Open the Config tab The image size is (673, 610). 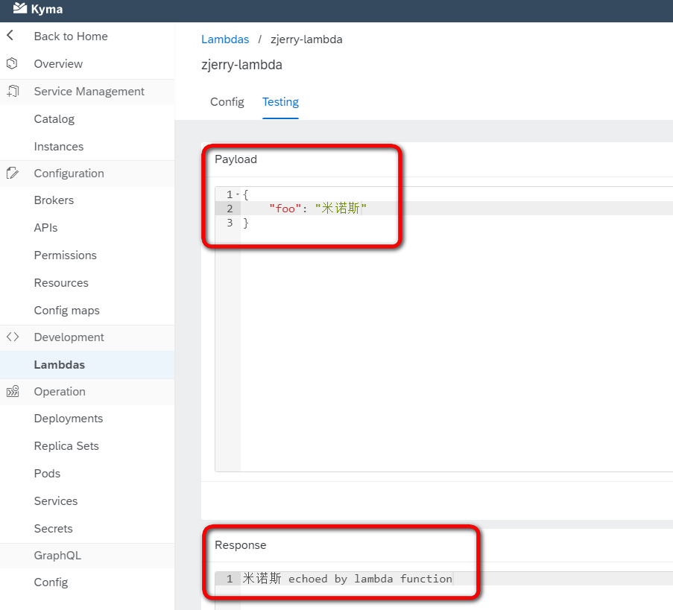pyautogui.click(x=227, y=101)
